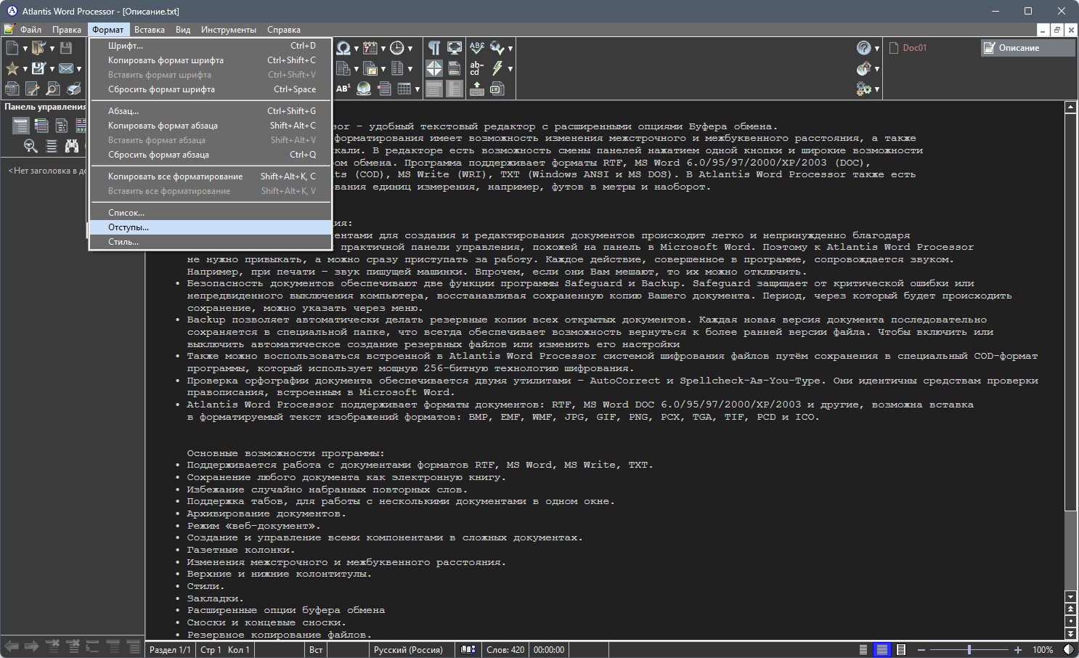Click the binoculars find icon
The width and height of the screenshot is (1079, 658).
(71, 146)
